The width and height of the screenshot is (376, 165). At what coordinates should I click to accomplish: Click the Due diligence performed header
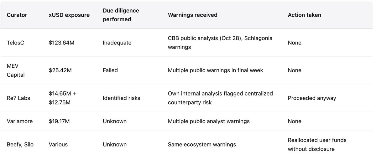[121, 15]
